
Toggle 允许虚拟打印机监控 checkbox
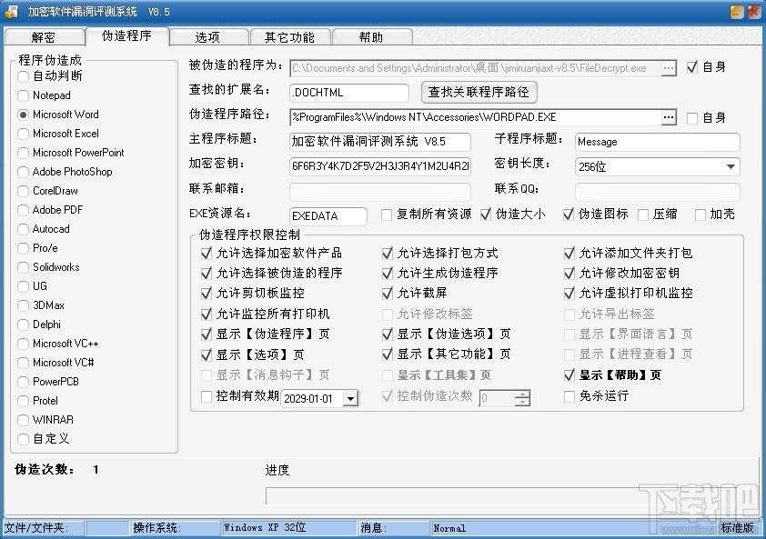[x=569, y=294]
